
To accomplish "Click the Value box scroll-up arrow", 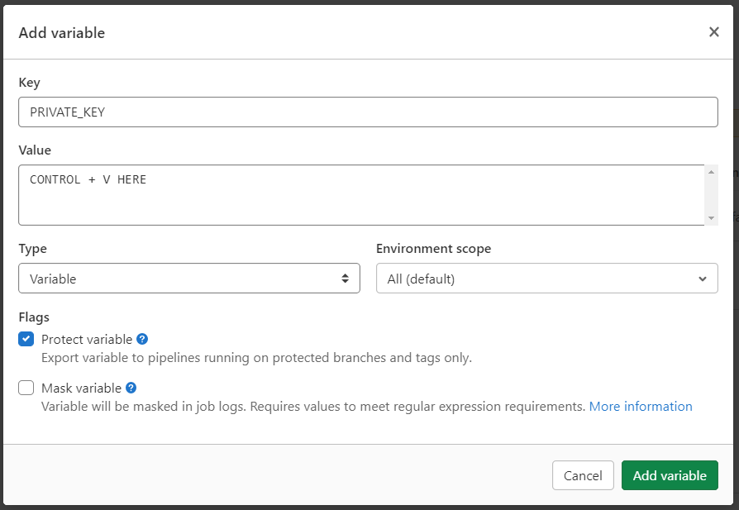I will click(x=711, y=172).
